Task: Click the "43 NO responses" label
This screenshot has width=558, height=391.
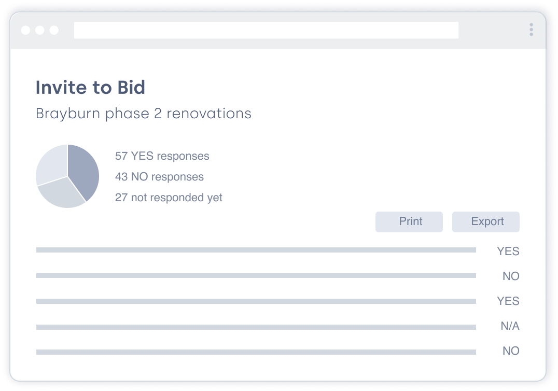Action: point(159,177)
